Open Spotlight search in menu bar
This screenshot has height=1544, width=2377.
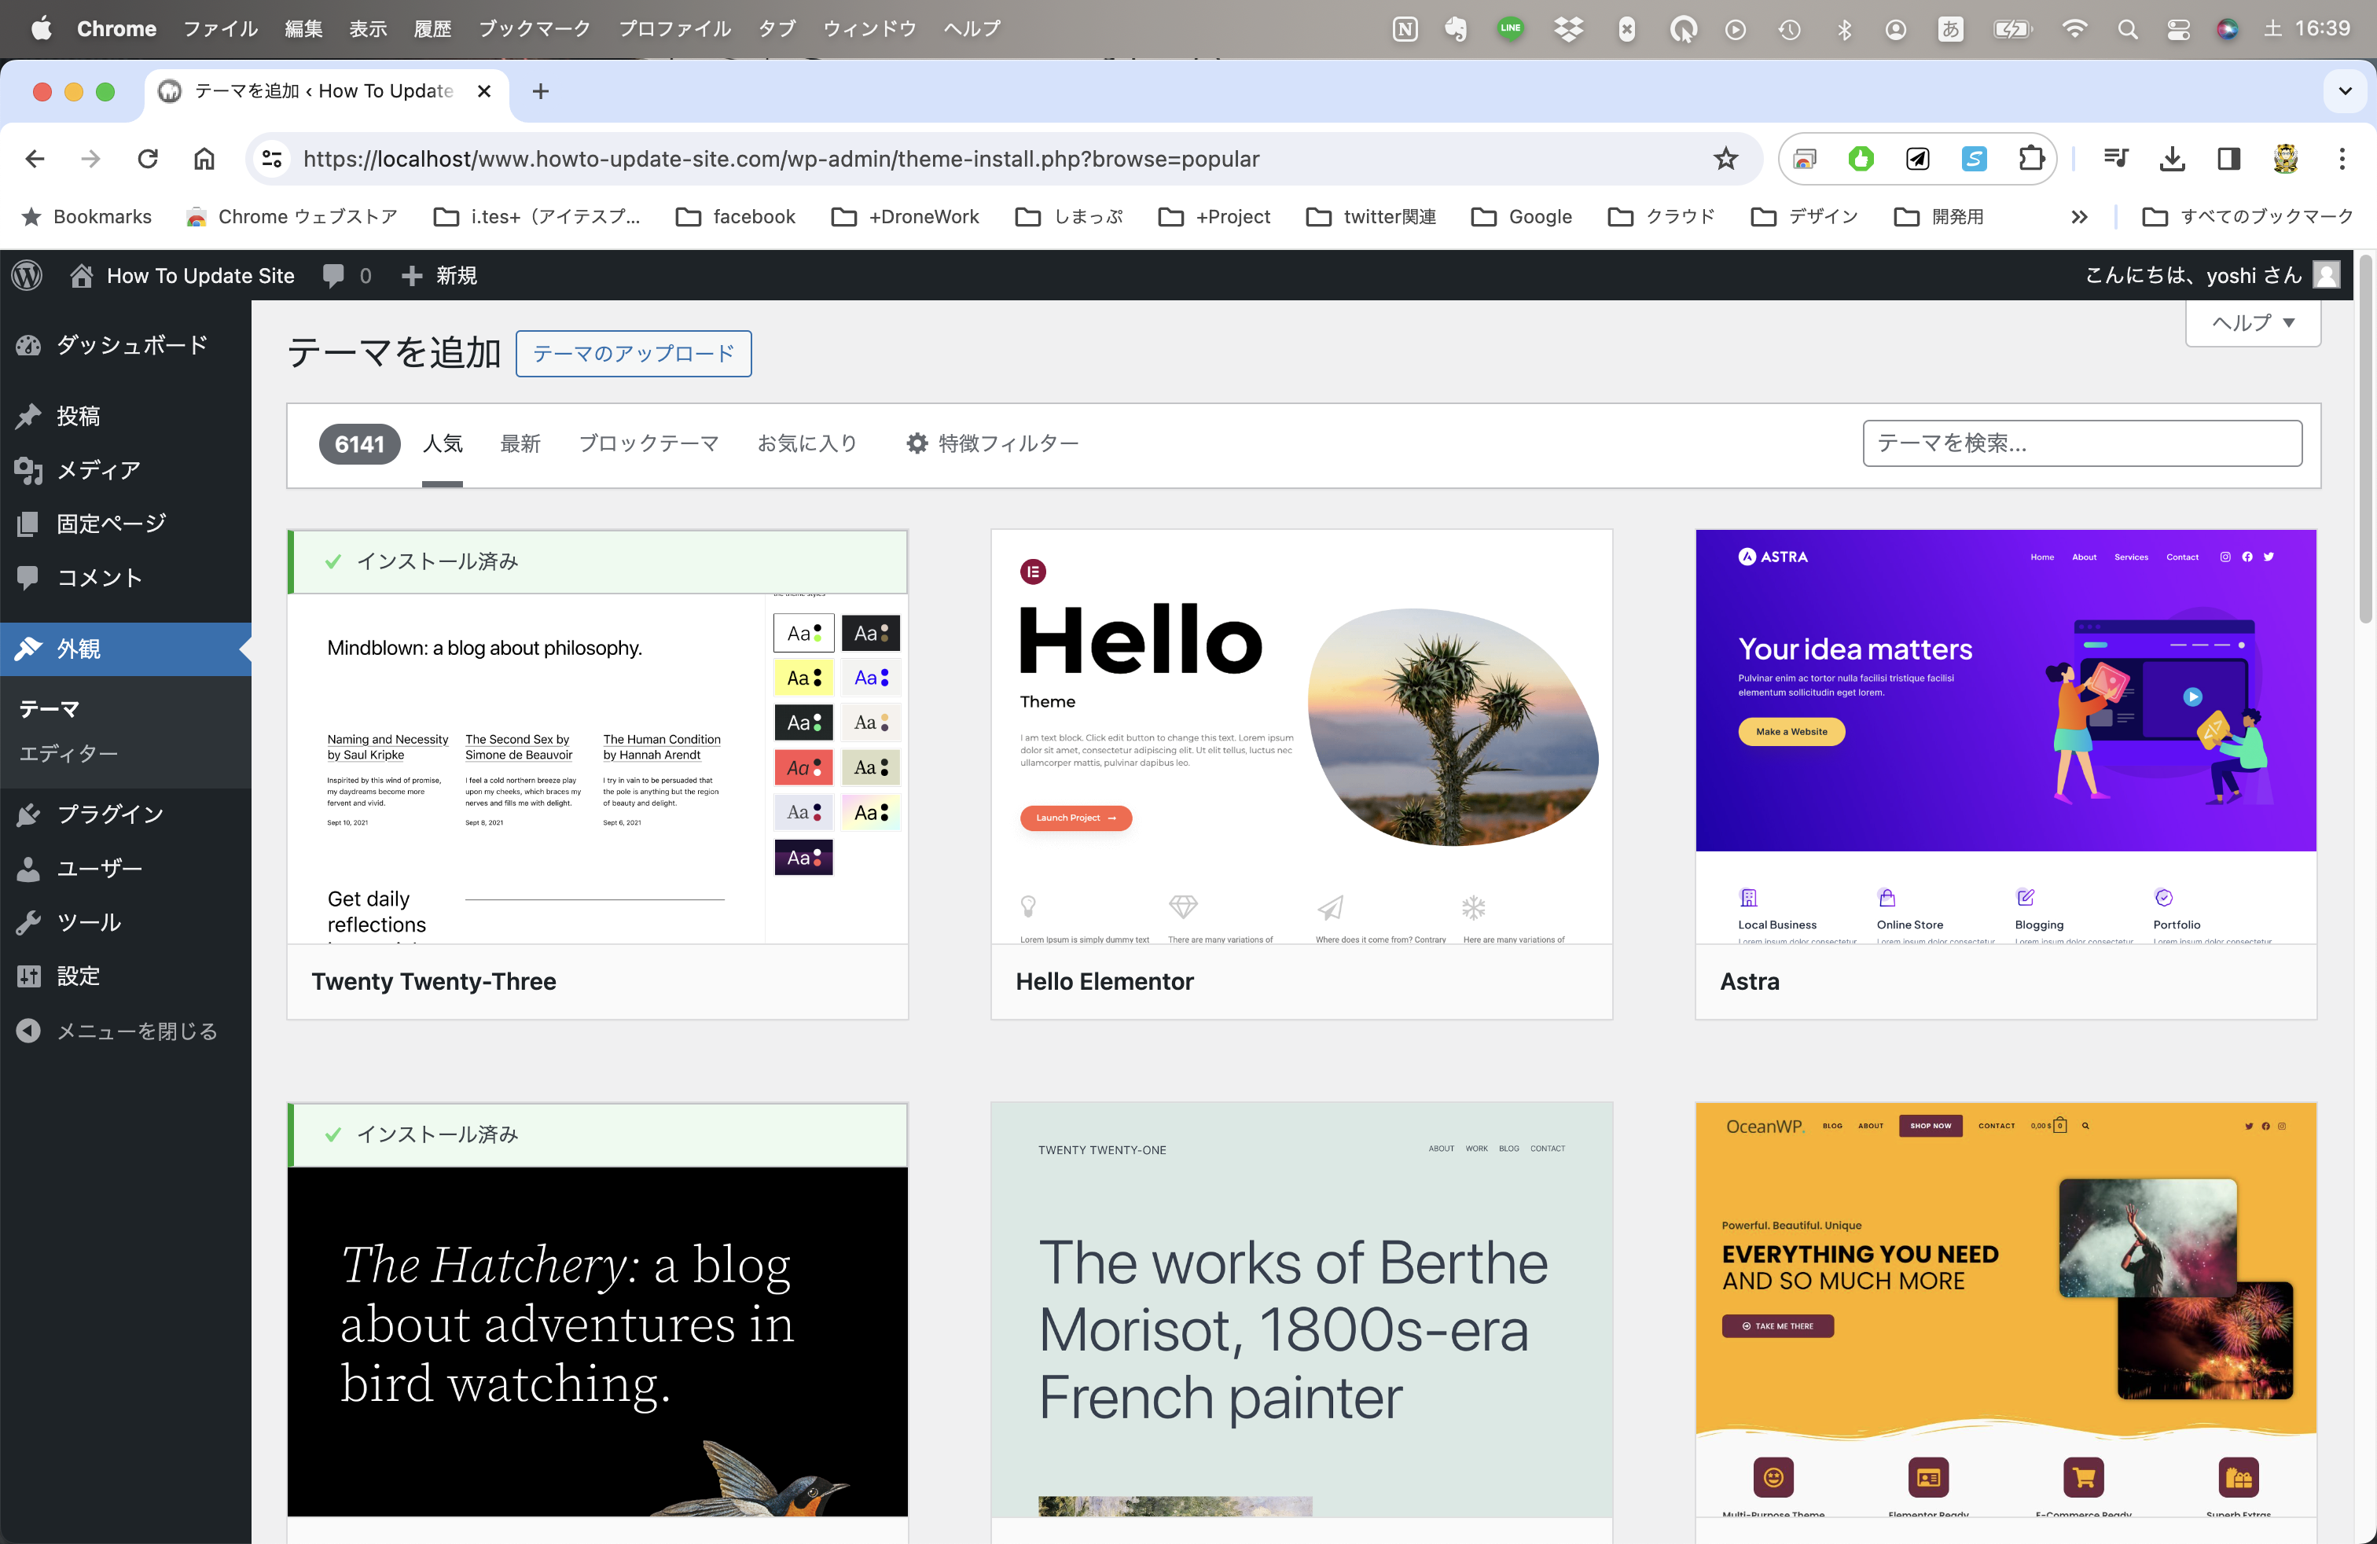2127,29
